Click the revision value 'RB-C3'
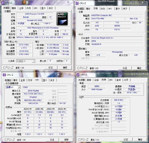This screenshot has height=143, width=149. [65, 34]
